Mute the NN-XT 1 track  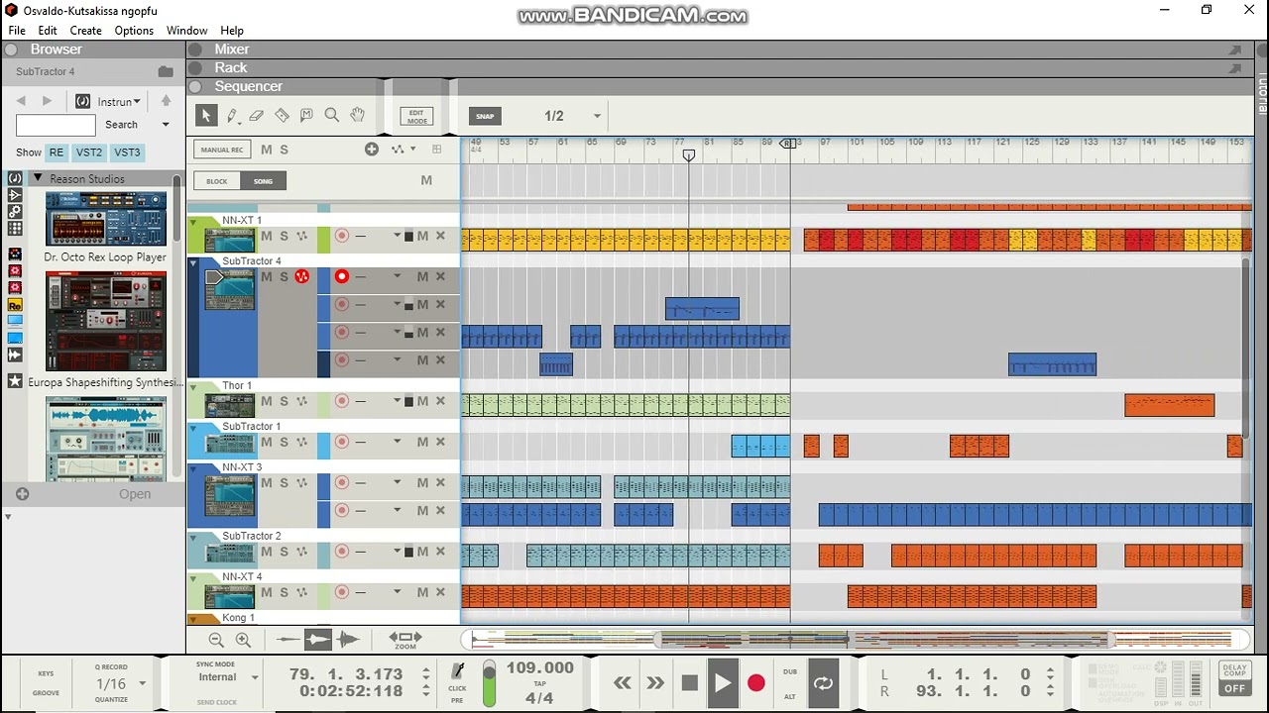[x=266, y=236]
